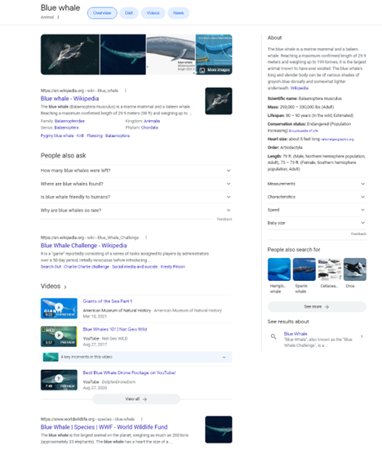Expand 'Where are blue whales found?' question
The image size is (382, 450).
[136, 184]
